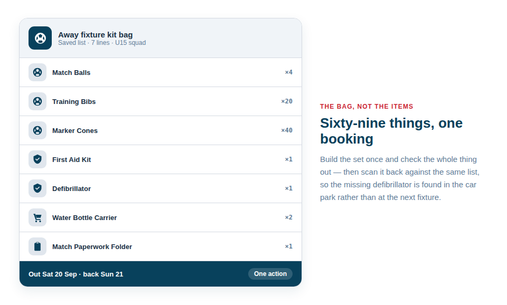Click the Match Balls row icon
The image size is (507, 305).
37,72
